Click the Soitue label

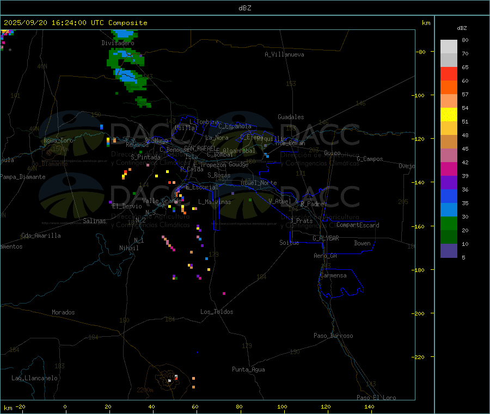point(289,243)
